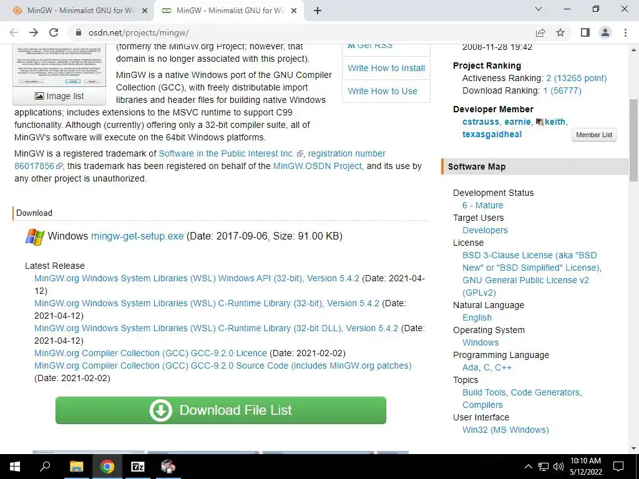The height and width of the screenshot is (479, 639).
Task: Open the tab search dropdown chevron
Action: (539, 9)
